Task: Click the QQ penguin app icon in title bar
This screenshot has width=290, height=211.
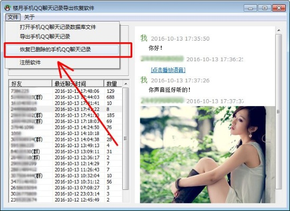Action: 7,8
